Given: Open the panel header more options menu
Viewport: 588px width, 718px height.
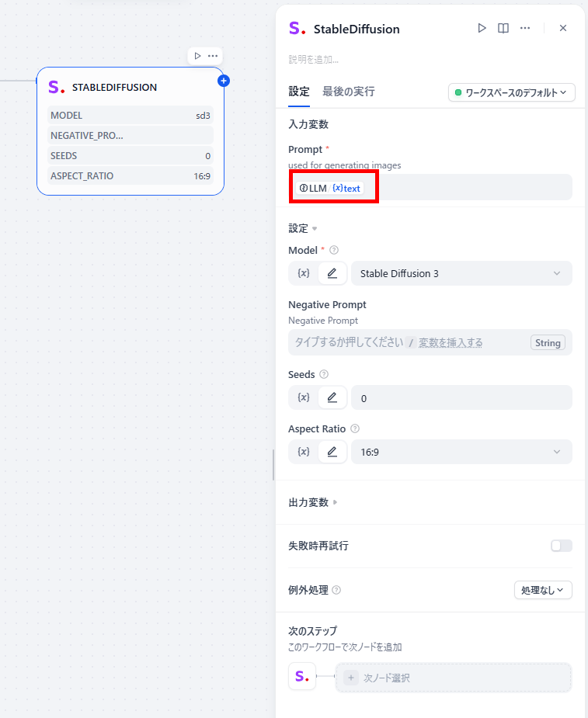Looking at the screenshot, I should (x=525, y=29).
